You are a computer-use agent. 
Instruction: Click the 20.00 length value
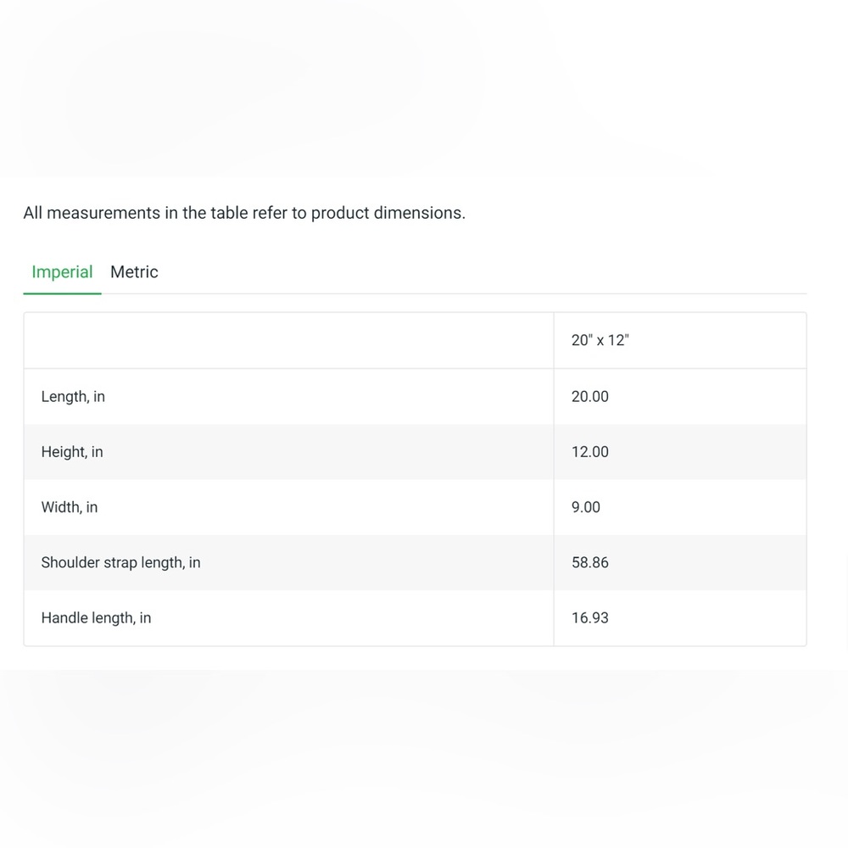click(590, 396)
